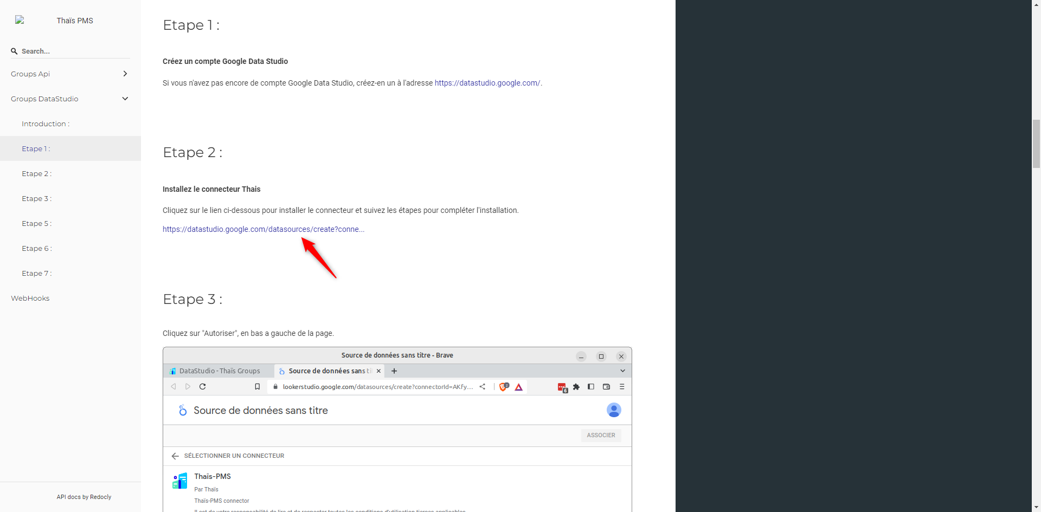Select Etape 1 in sidebar

pyautogui.click(x=70, y=148)
